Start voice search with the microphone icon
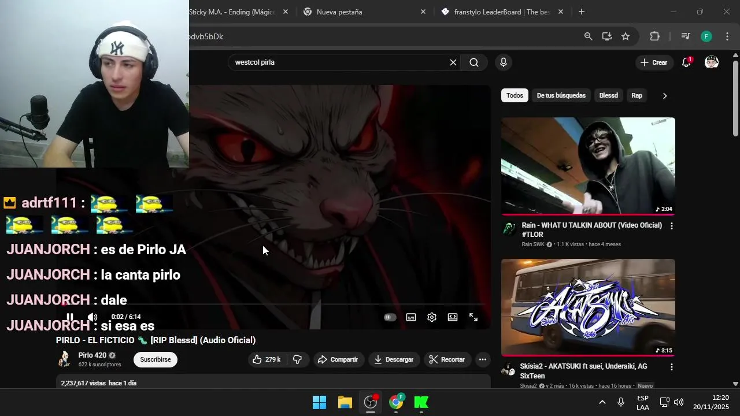Viewport: 740px width, 416px height. coord(504,62)
